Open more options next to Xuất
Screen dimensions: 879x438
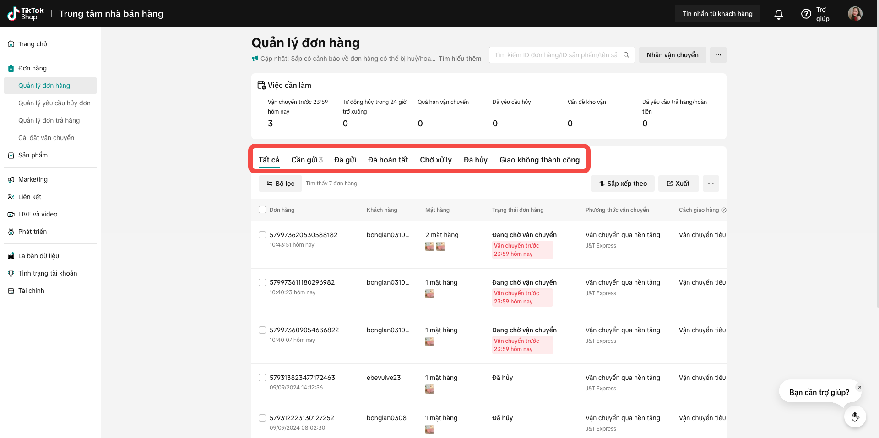[711, 184]
